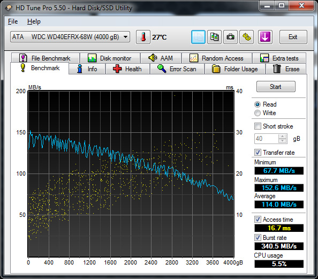The width and height of the screenshot is (318, 279).
Task: Save screenshot with the camera icon
Action: [x=230, y=37]
